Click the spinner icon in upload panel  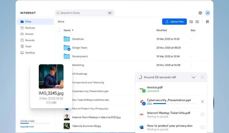(x=140, y=77)
